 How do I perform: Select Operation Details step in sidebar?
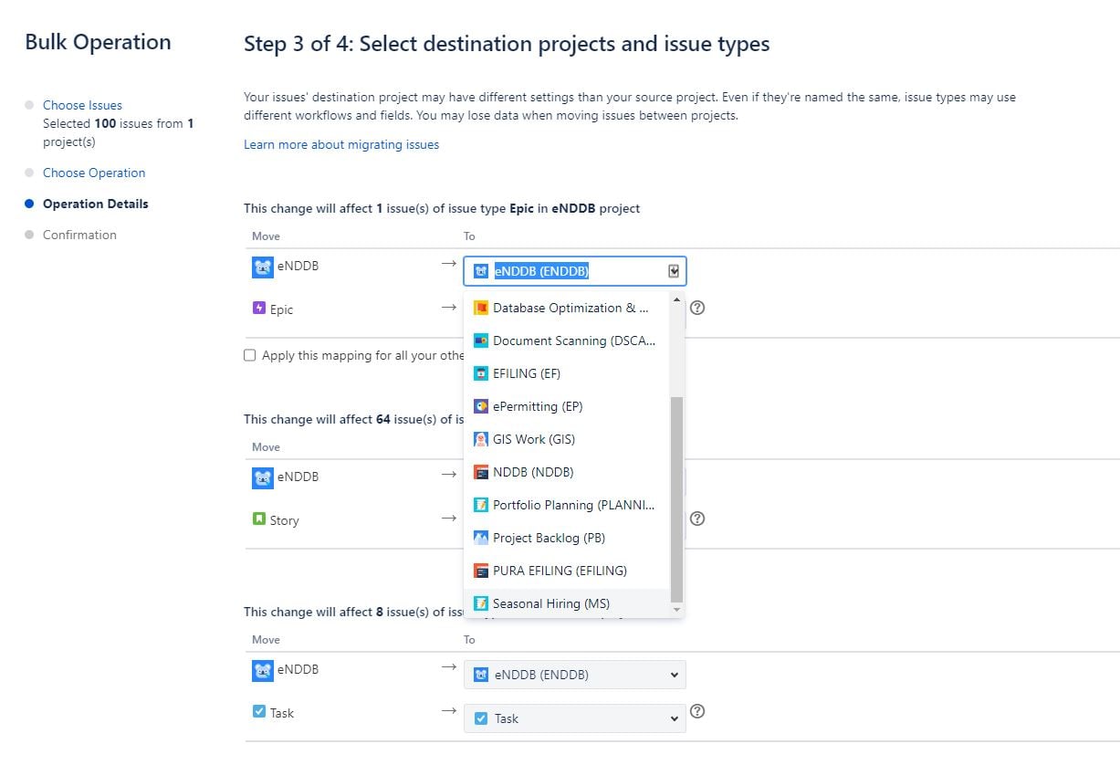[x=95, y=204]
